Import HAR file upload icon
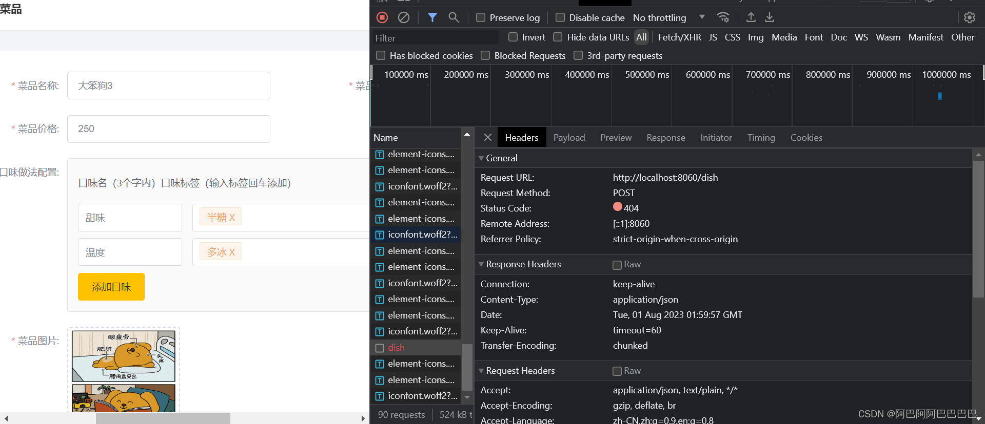985x424 pixels. coord(751,17)
